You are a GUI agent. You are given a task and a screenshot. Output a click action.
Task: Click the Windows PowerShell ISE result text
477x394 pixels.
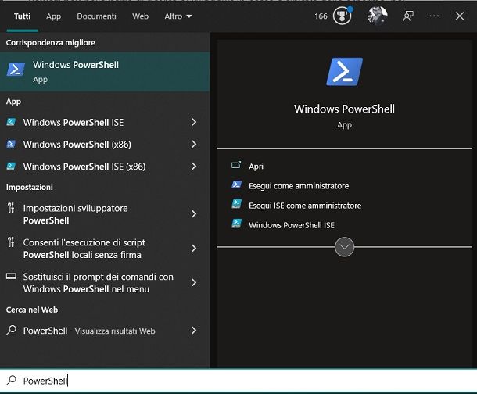point(74,122)
